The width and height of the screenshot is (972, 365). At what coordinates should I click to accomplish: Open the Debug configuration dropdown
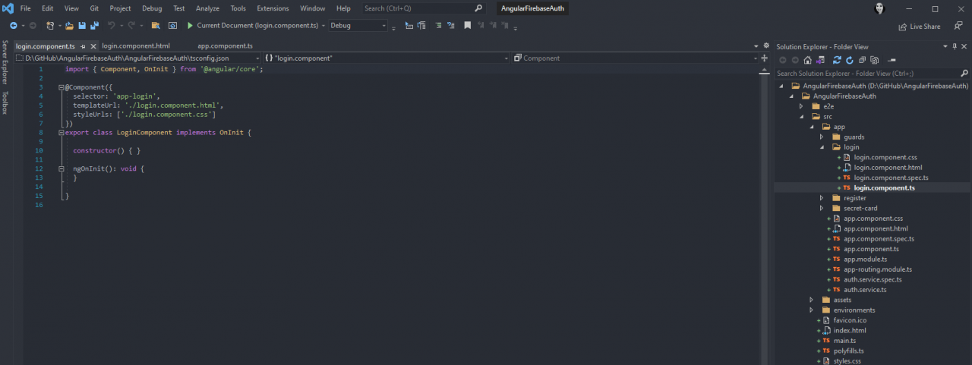(358, 26)
